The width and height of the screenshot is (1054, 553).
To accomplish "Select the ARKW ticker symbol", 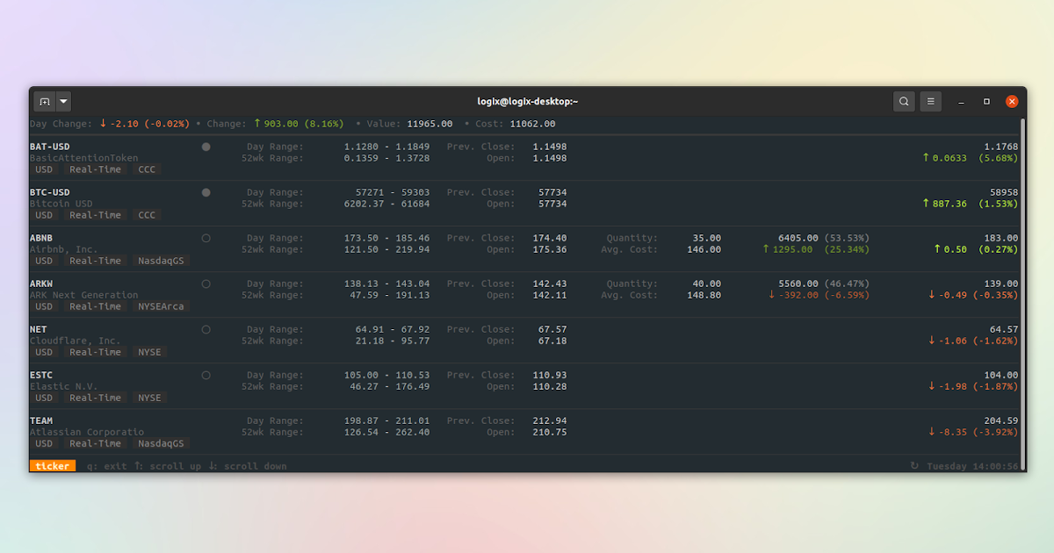I will (41, 284).
